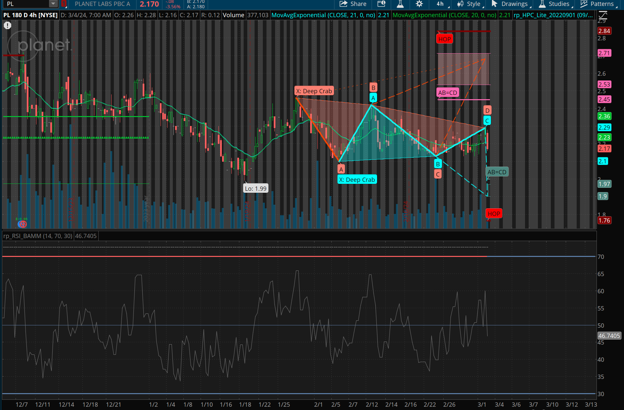Click the Patterns chart icon

click(x=584, y=4)
